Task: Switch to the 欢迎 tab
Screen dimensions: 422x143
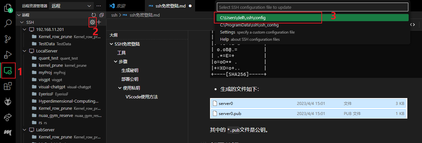Action: click(121, 6)
